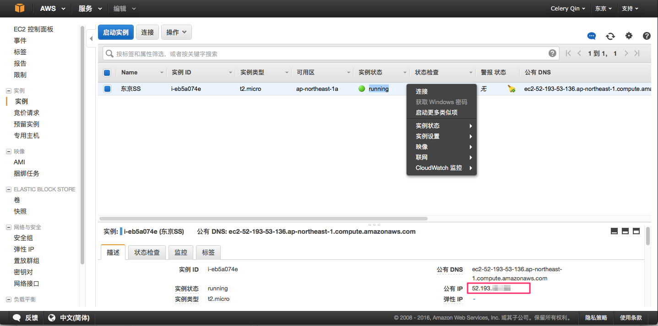Refresh the instance list
The height and width of the screenshot is (326, 658).
(610, 36)
